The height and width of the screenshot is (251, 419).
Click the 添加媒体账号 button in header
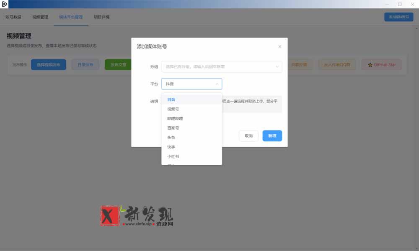[399, 17]
